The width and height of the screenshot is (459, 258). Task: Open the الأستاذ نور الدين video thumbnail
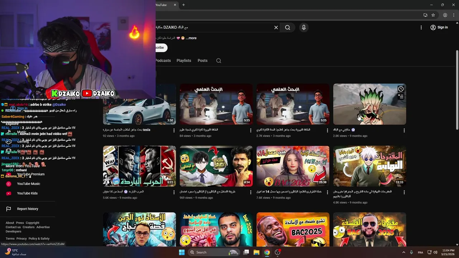(x=139, y=229)
